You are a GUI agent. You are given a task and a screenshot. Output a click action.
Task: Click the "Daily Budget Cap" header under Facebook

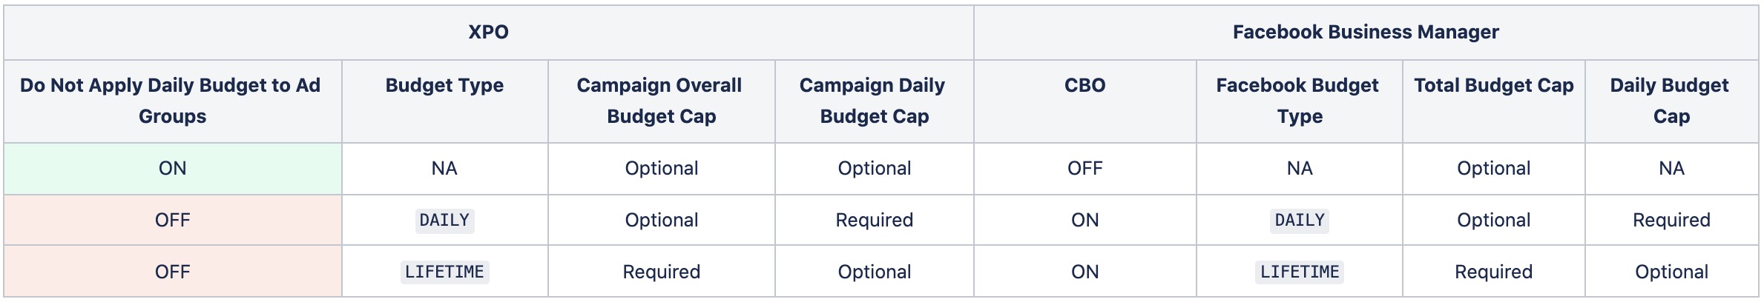(x=1671, y=101)
